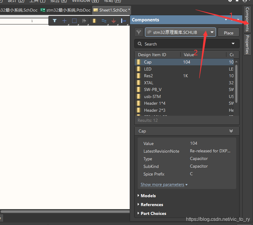Select the Place Wire tool

(x=104, y=21)
